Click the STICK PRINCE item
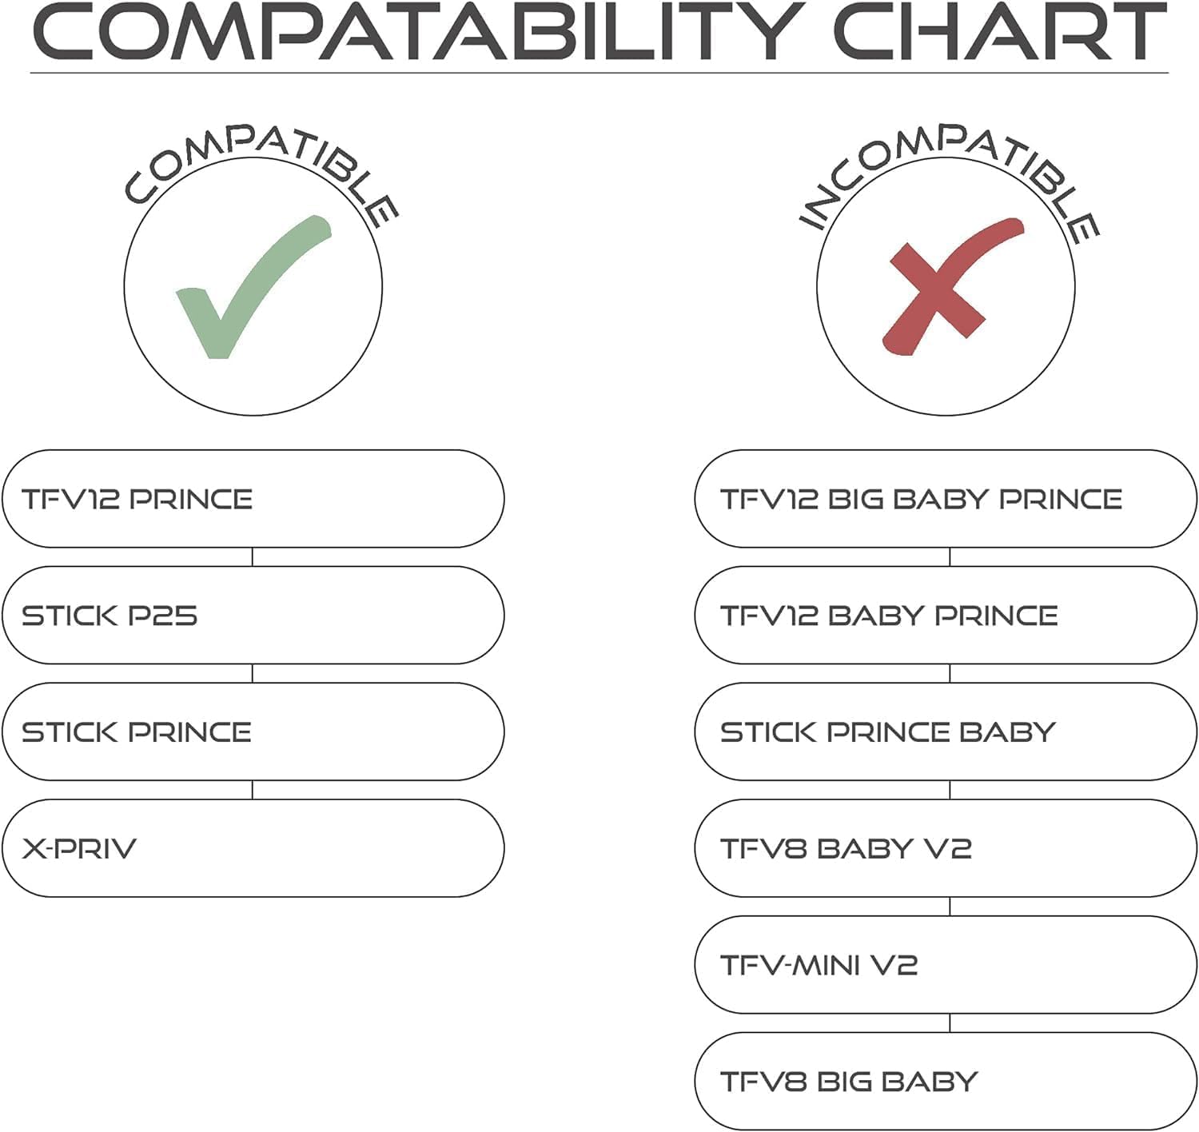Image resolution: width=1199 pixels, height=1132 pixels. click(253, 731)
